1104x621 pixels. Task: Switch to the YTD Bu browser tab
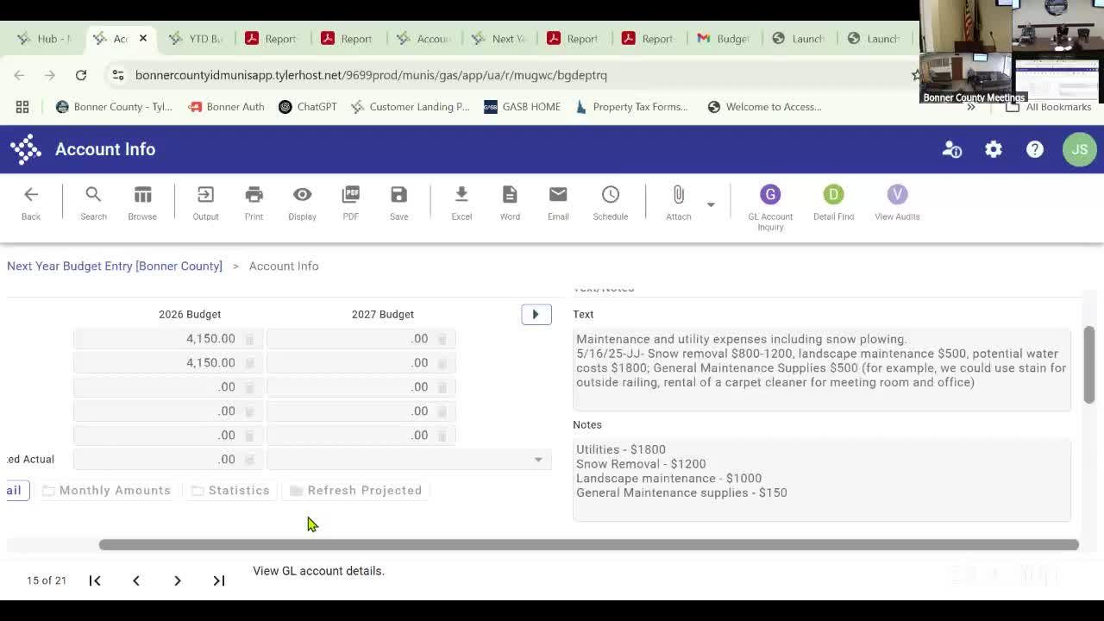tap(196, 39)
